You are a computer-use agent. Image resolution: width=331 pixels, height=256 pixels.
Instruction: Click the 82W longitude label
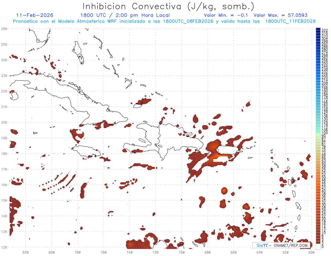coord(25,252)
